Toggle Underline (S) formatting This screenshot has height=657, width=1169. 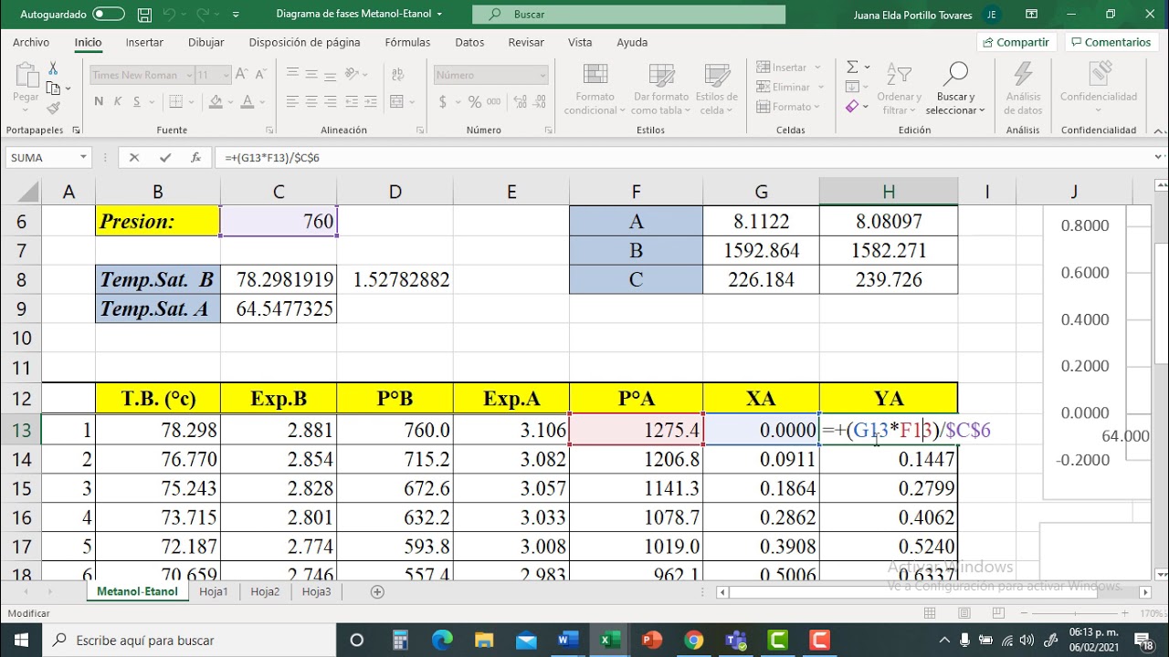coord(135,101)
